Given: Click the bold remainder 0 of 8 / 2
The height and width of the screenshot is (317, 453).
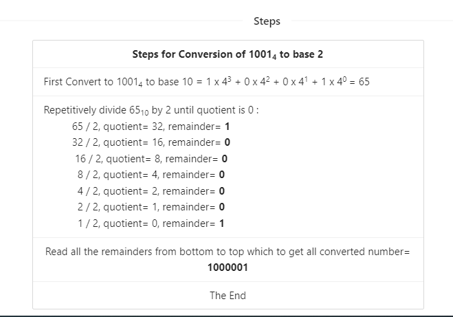Looking at the screenshot, I should coord(221,175).
